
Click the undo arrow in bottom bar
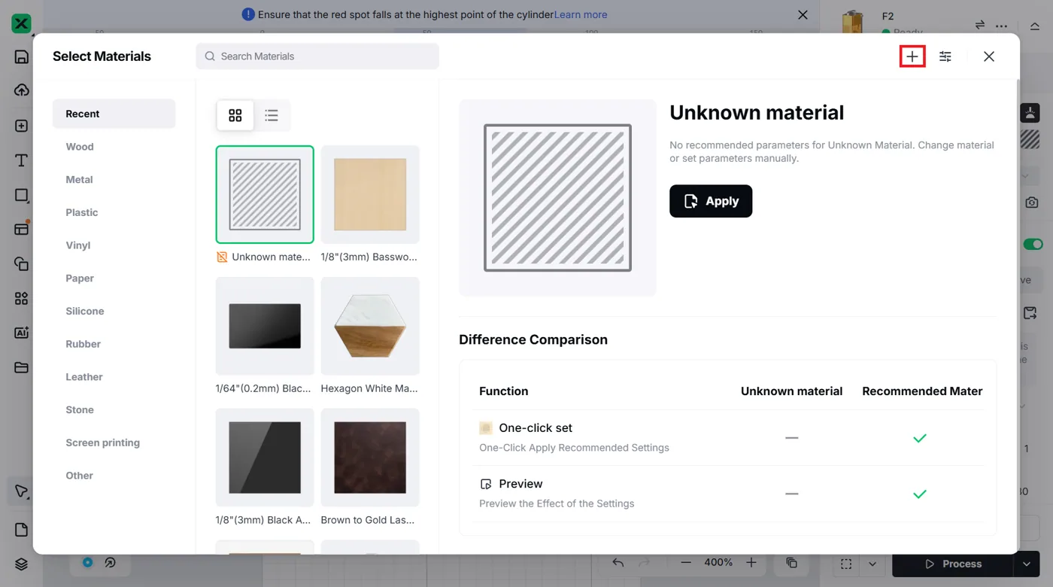618,563
